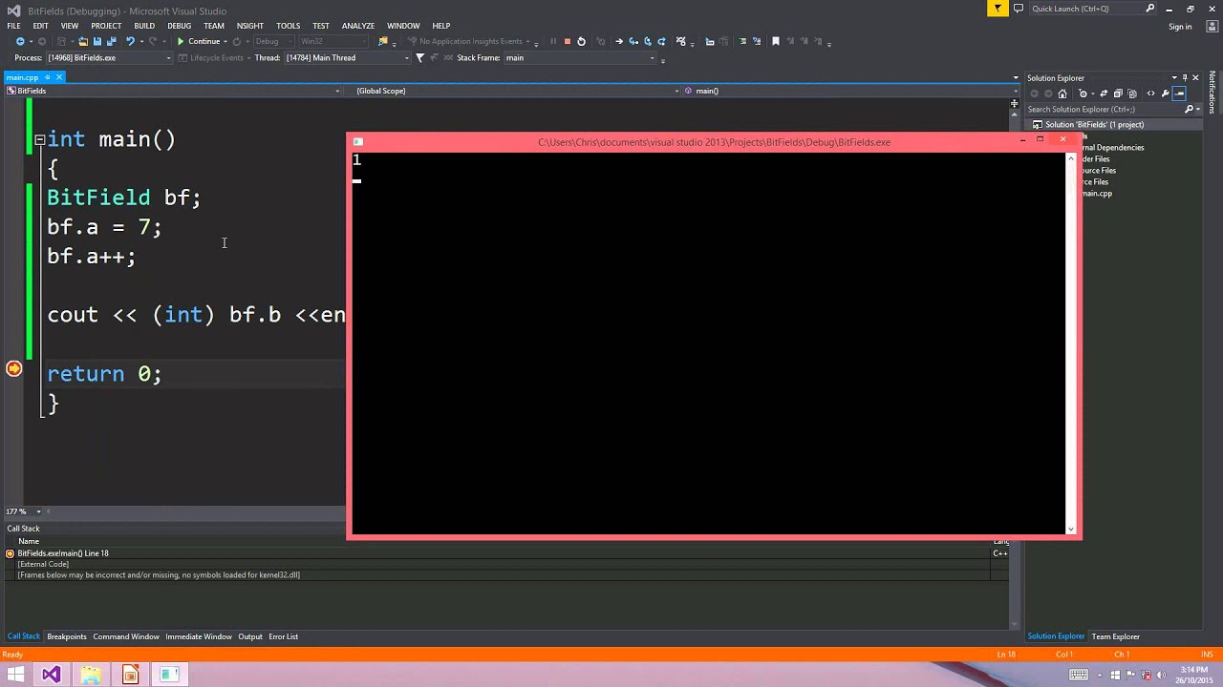Open the DEBUG menu
This screenshot has width=1223, height=687.
coord(179,26)
